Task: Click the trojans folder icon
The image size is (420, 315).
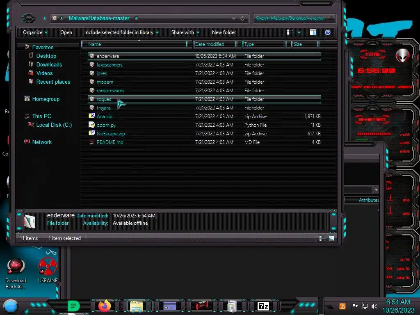Action: click(x=92, y=107)
